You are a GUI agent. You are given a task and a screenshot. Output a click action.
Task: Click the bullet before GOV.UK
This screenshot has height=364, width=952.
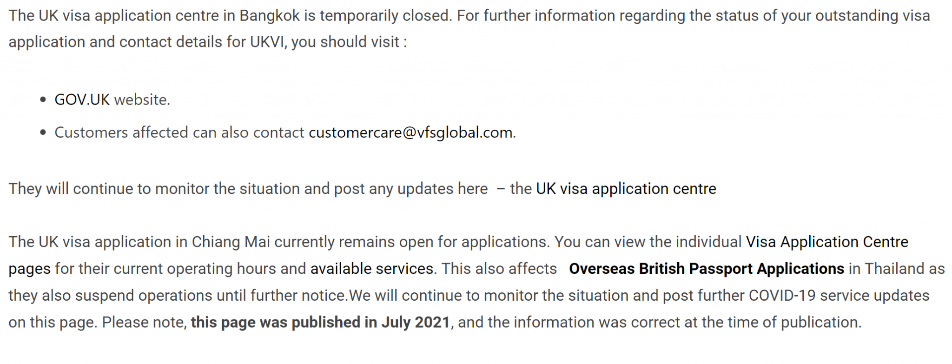click(x=43, y=99)
